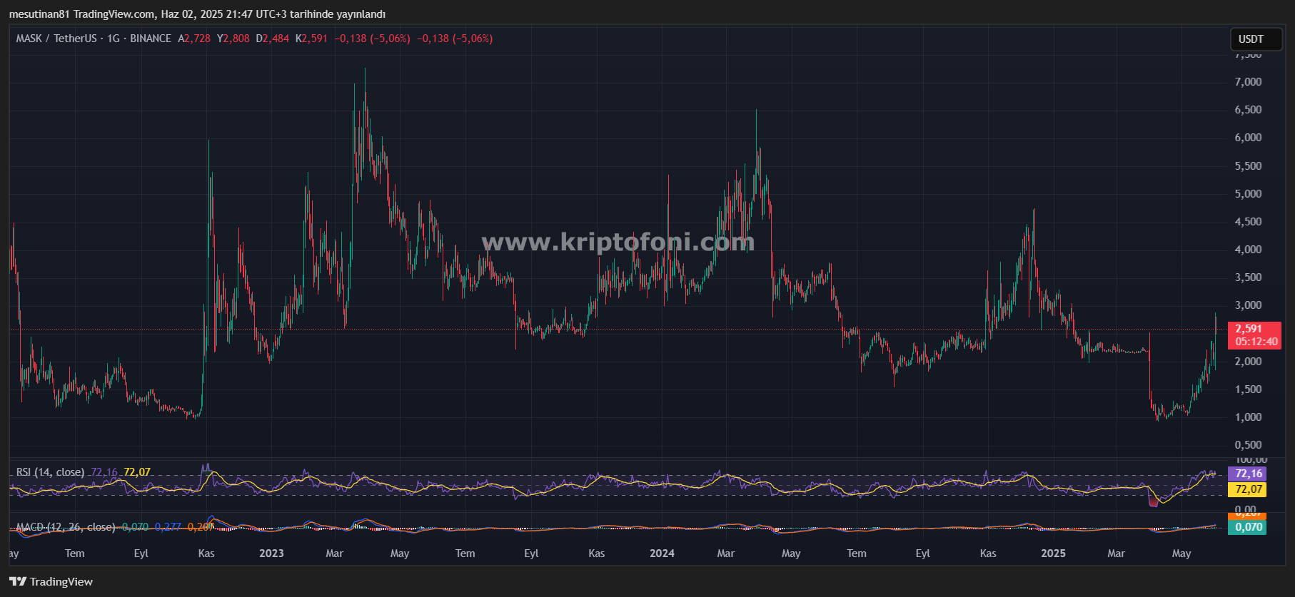Click the mesutinan81 publisher name
Image resolution: width=1295 pixels, height=597 pixels.
pos(39,14)
